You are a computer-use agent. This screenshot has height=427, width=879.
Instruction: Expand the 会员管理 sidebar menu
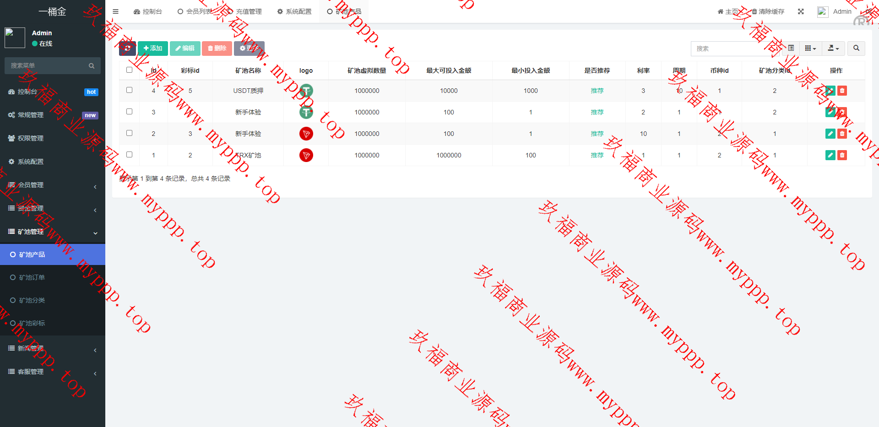(53, 185)
